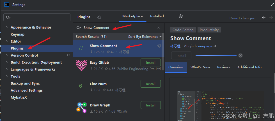Expand the Appearance & Behavior section
The image size is (275, 121).
pos(7,27)
